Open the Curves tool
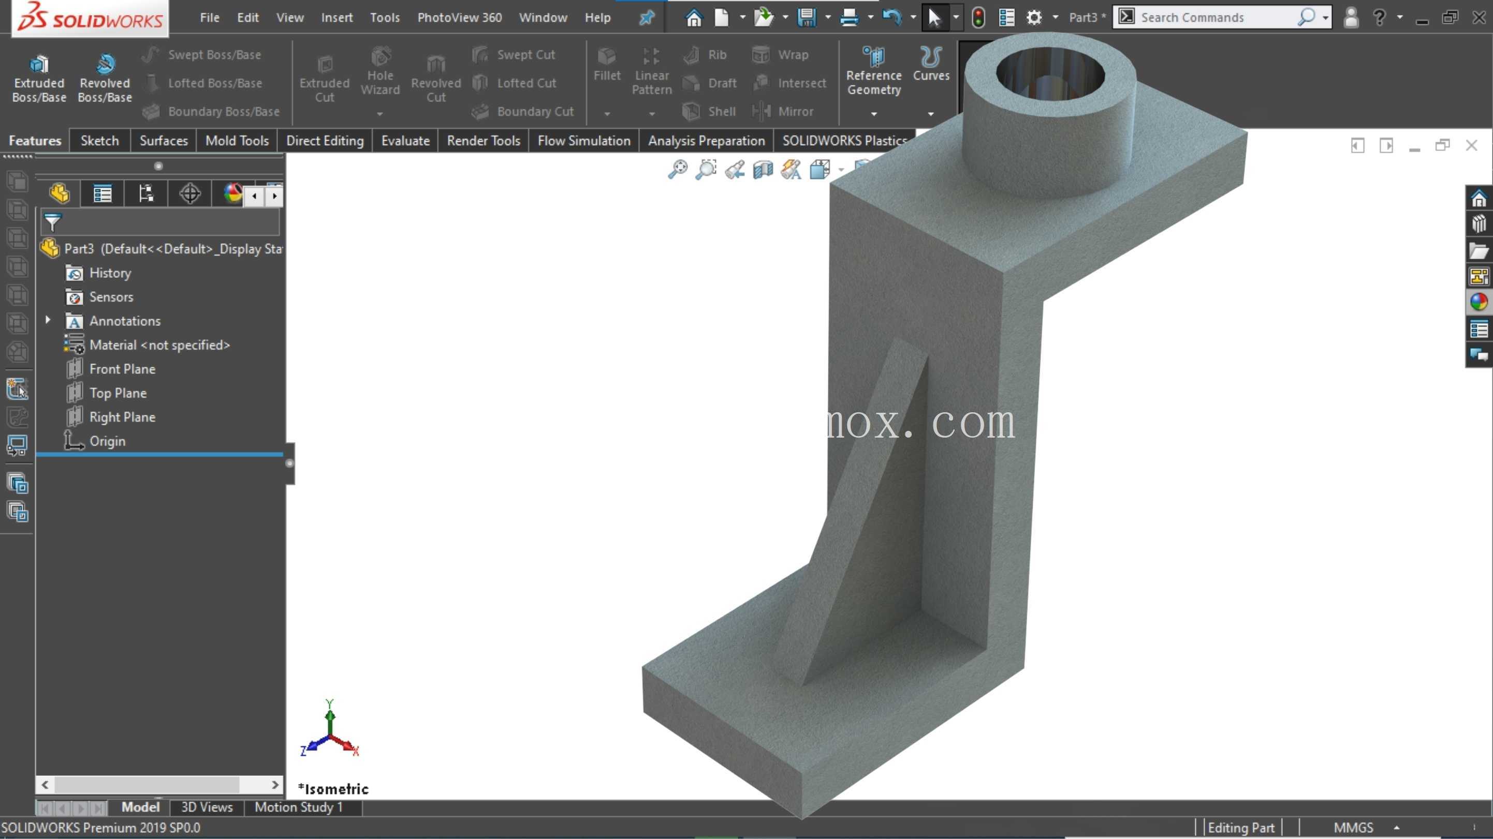Viewport: 1493px width, 839px height. pyautogui.click(x=931, y=64)
